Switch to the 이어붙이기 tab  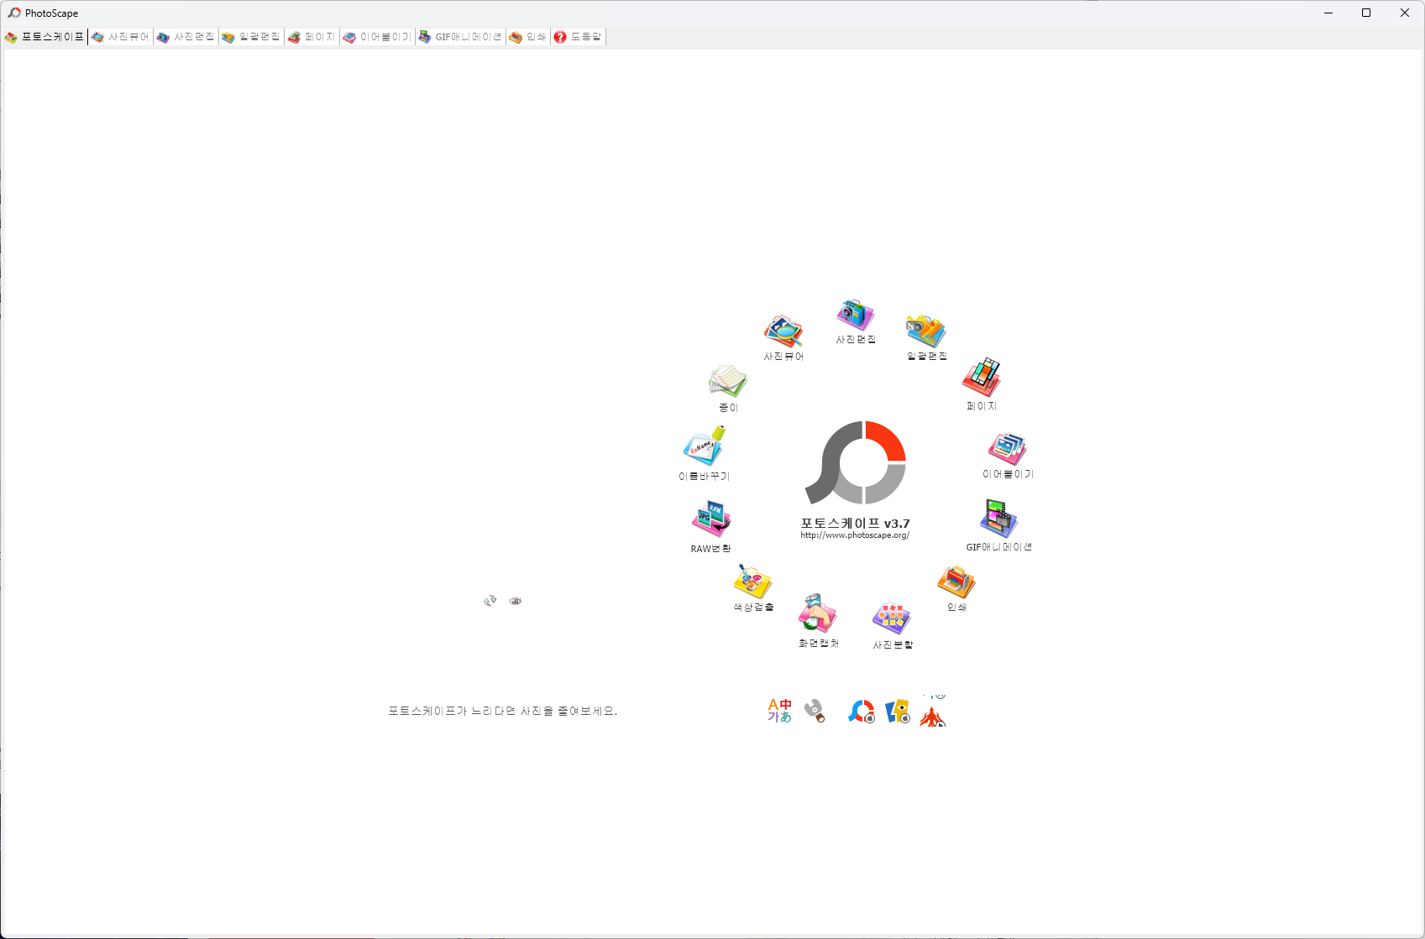(377, 37)
